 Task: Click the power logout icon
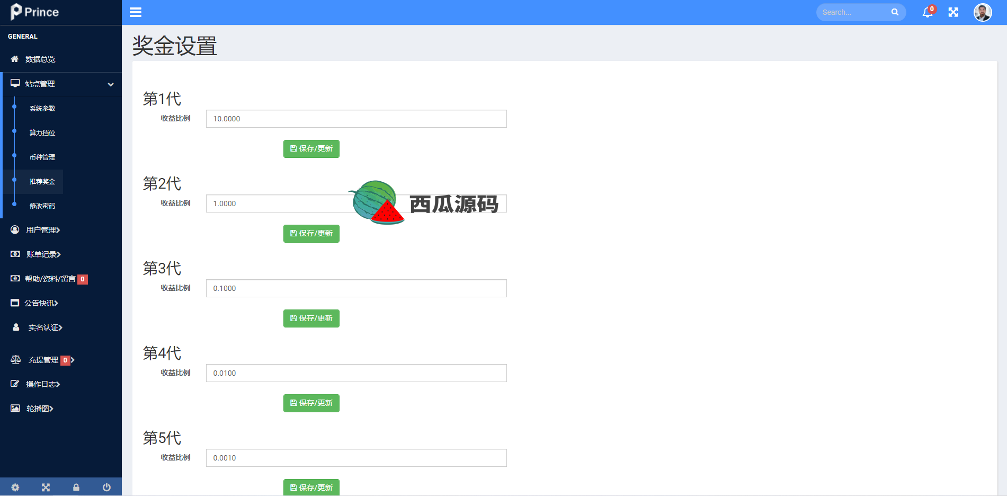[x=106, y=487]
